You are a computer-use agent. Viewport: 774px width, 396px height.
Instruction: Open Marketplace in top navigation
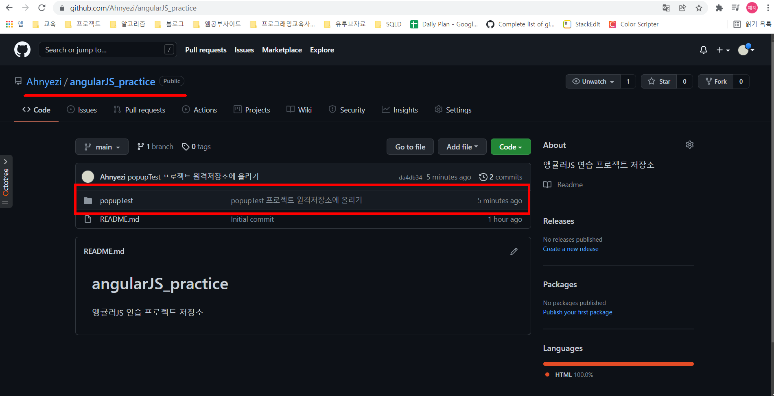(x=282, y=50)
